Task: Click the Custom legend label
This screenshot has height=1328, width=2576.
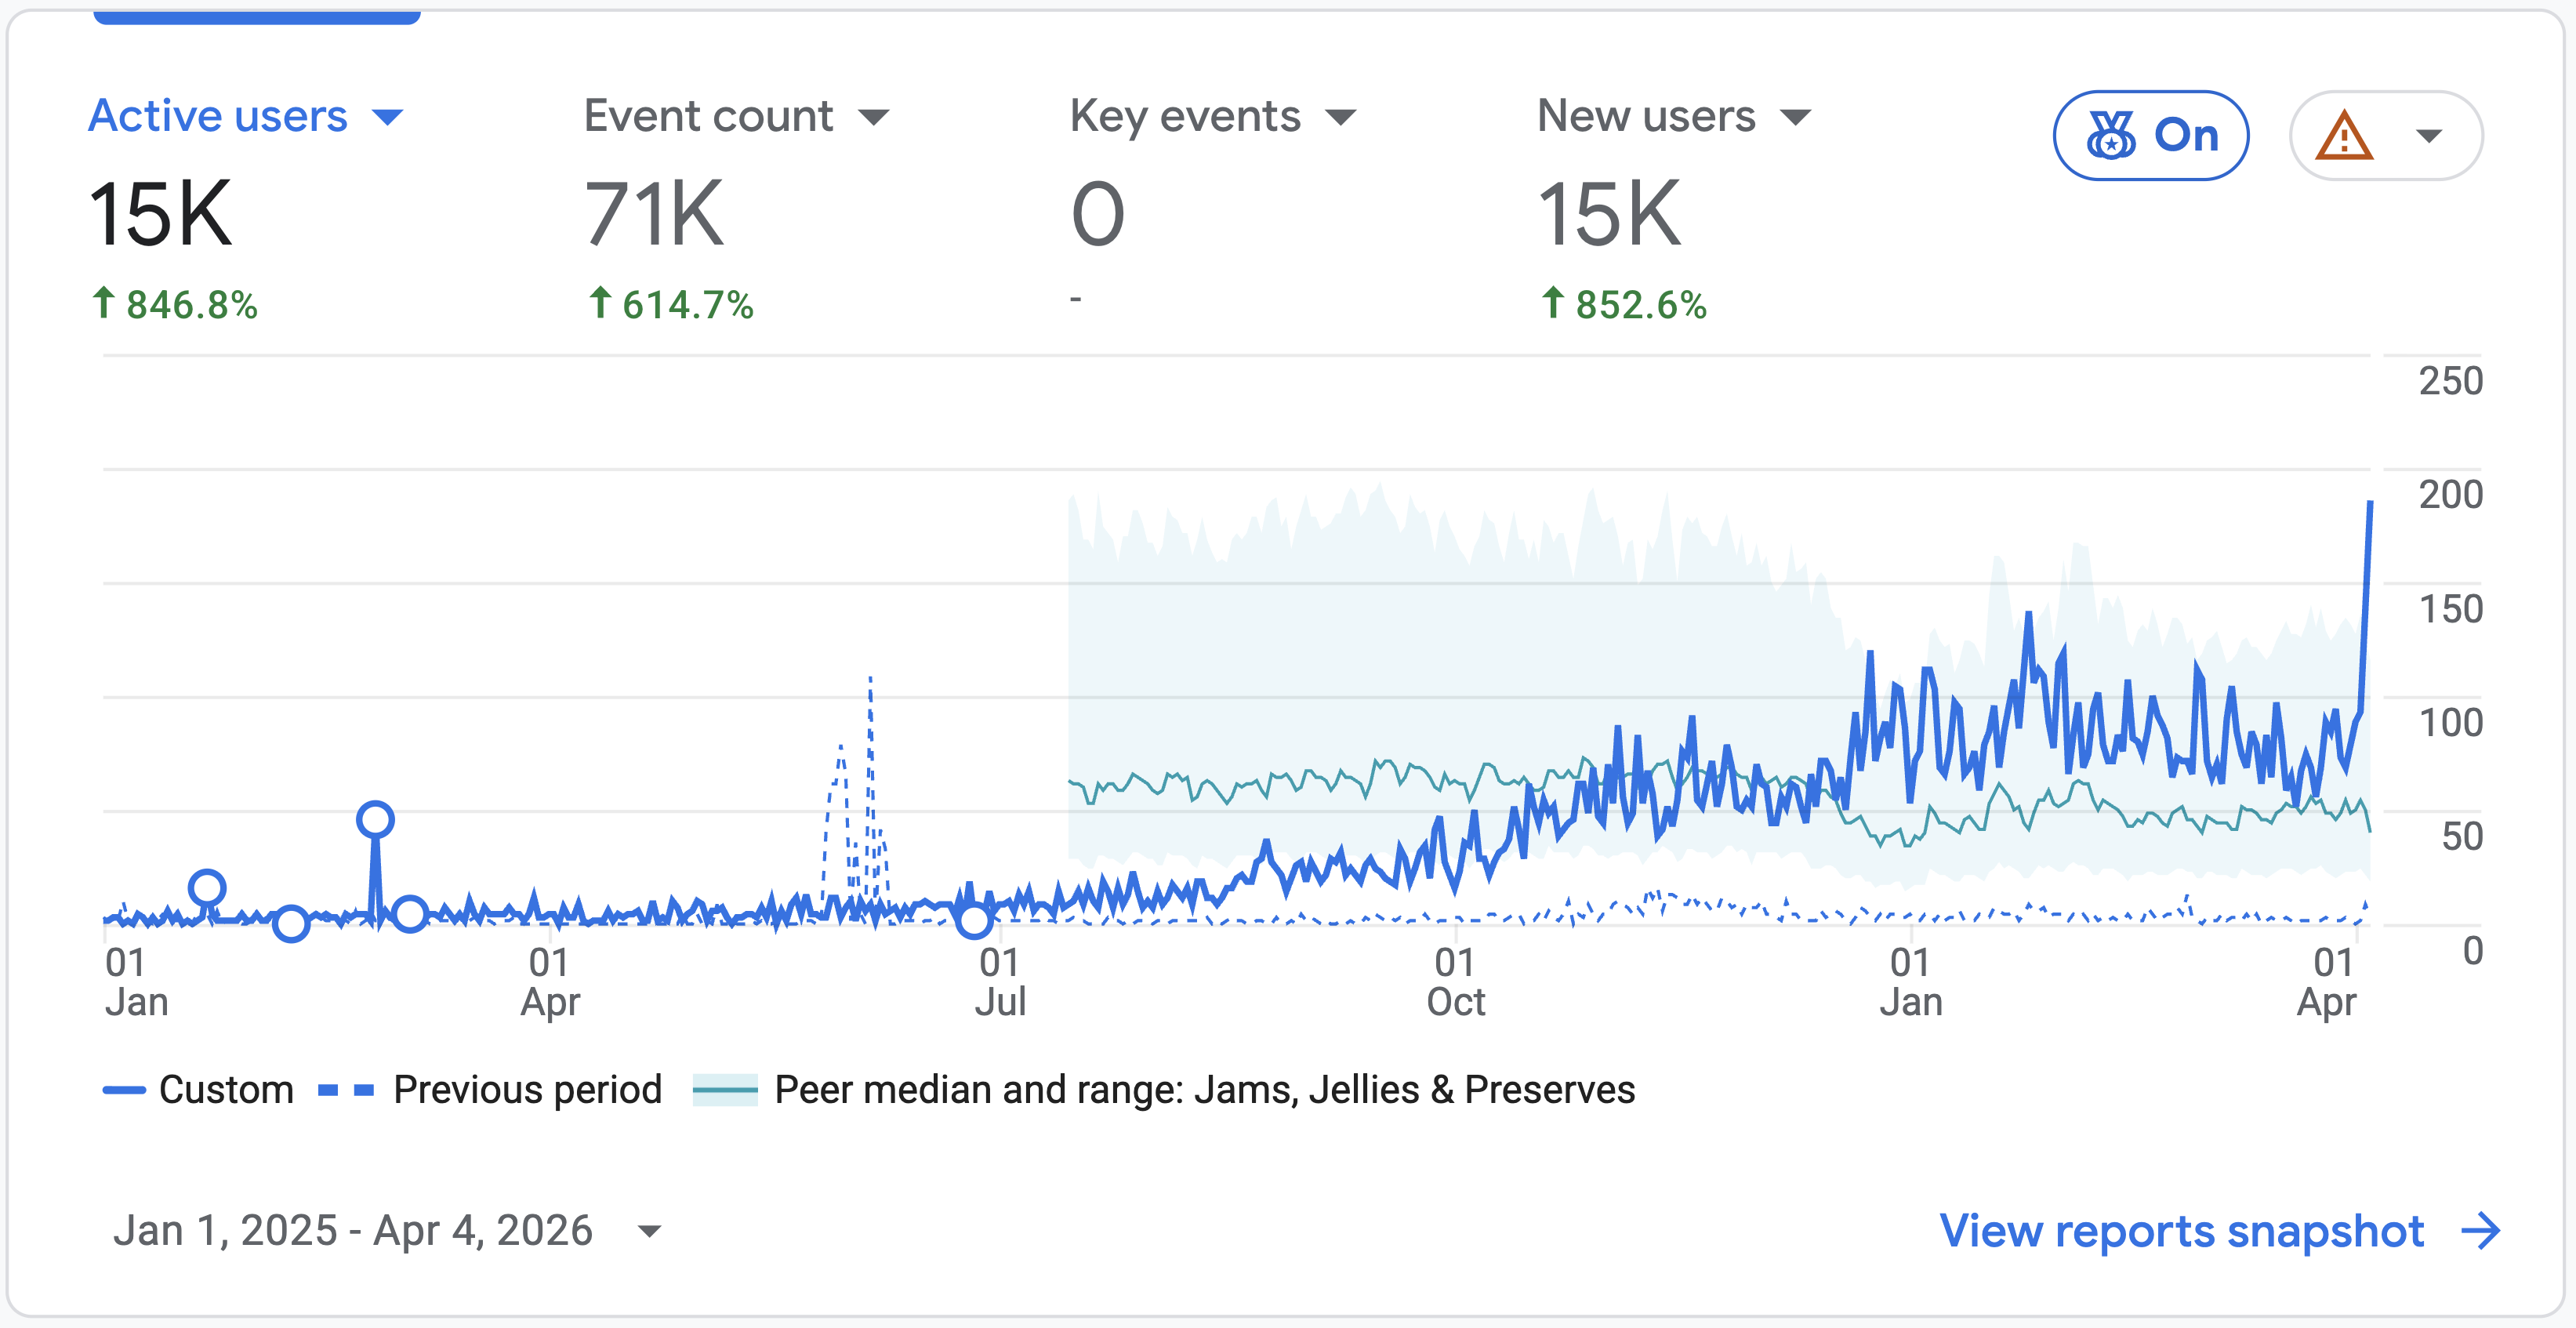Action: click(226, 1089)
